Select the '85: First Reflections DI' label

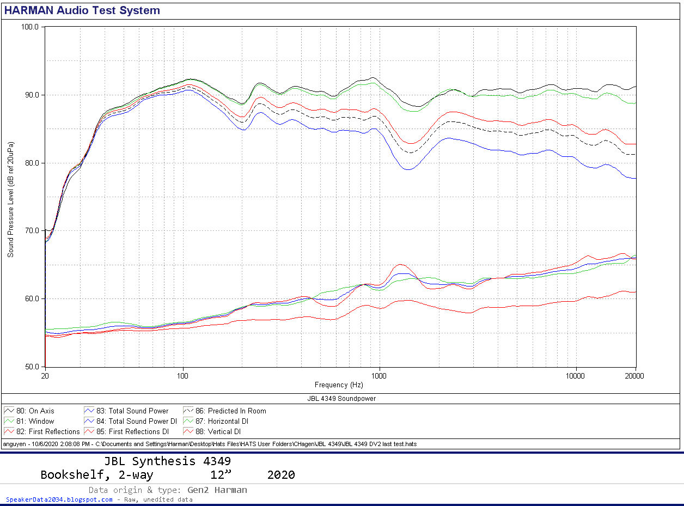(x=132, y=431)
